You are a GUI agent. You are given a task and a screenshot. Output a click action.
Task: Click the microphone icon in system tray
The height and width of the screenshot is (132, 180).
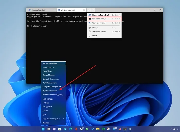(178, 129)
